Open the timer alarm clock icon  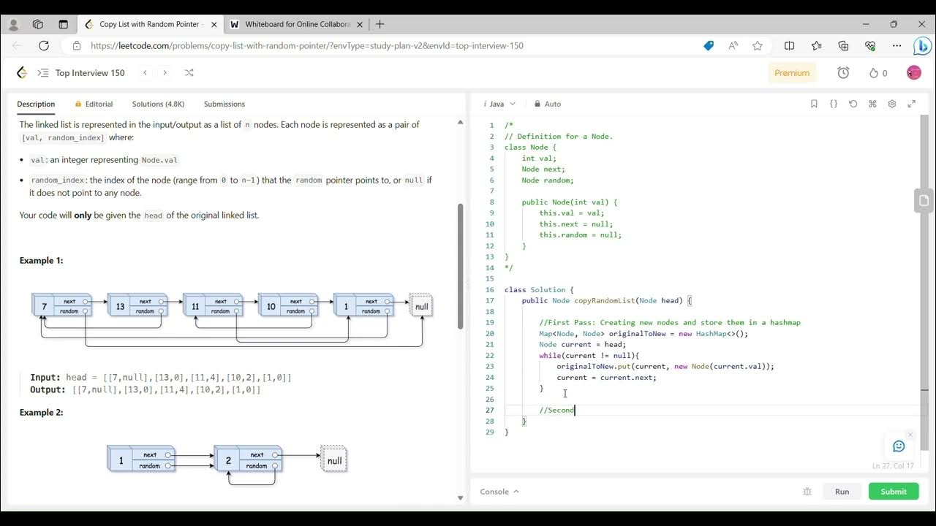tap(843, 72)
